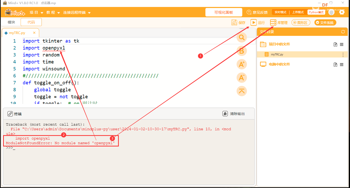Open the user avatar icon
The width and height of the screenshot is (350, 188).
[332, 12]
